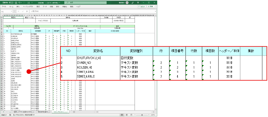Image resolution: width=268 pixels, height=117 pixels.
Task: Click the scroll up arrow of vertical scrollbar
Action: 156,15
